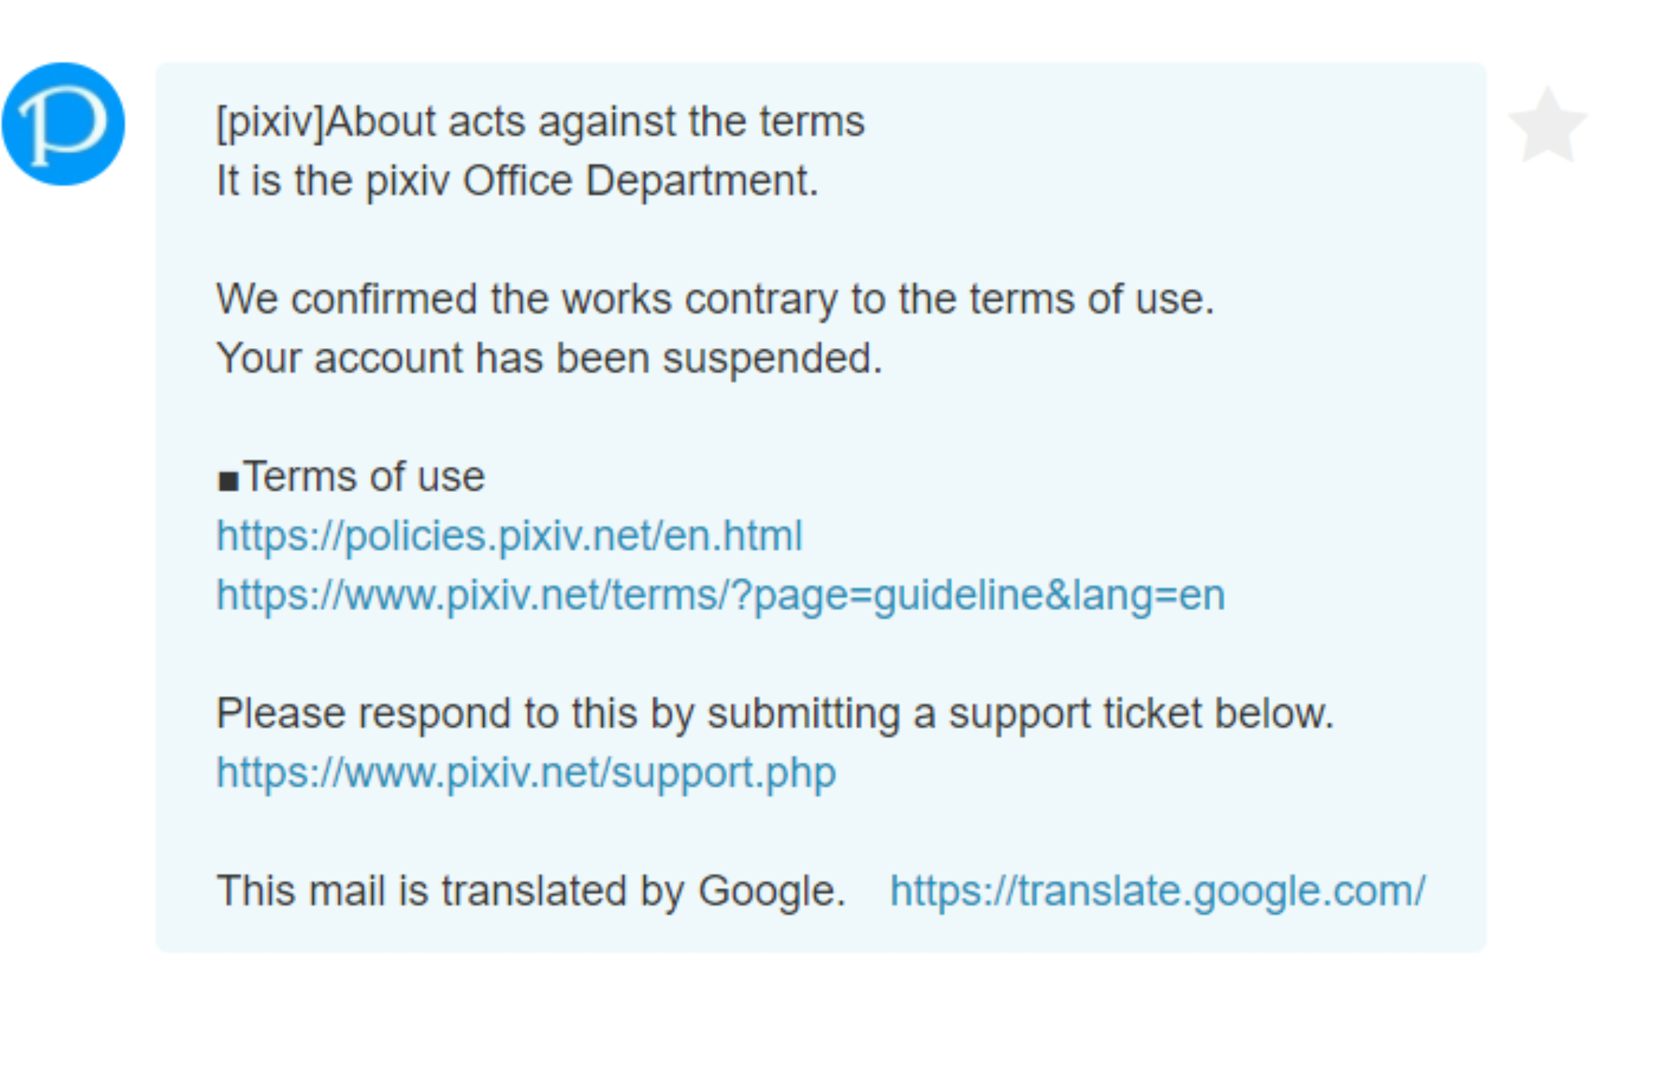Click the "Please respond to this" sentence
Screen dimensions: 1668x1083
click(x=774, y=714)
